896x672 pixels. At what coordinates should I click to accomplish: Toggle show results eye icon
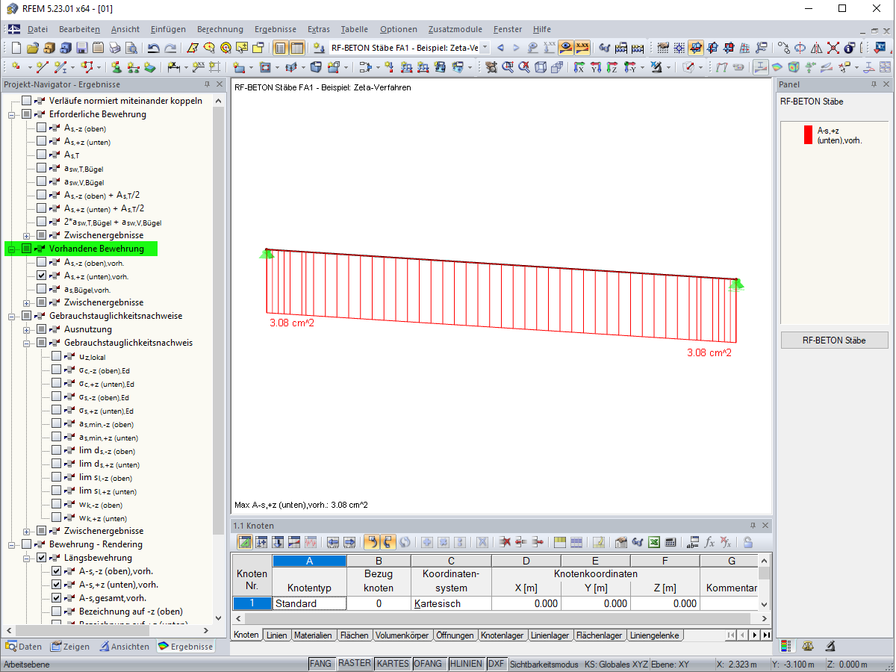(x=566, y=48)
